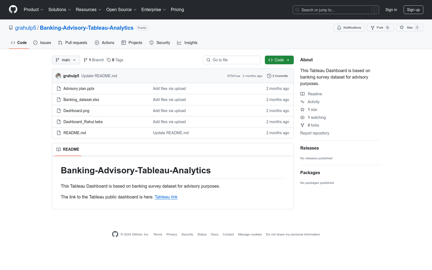
Task: Click the Terms footer link
Action: pyautogui.click(x=158, y=234)
